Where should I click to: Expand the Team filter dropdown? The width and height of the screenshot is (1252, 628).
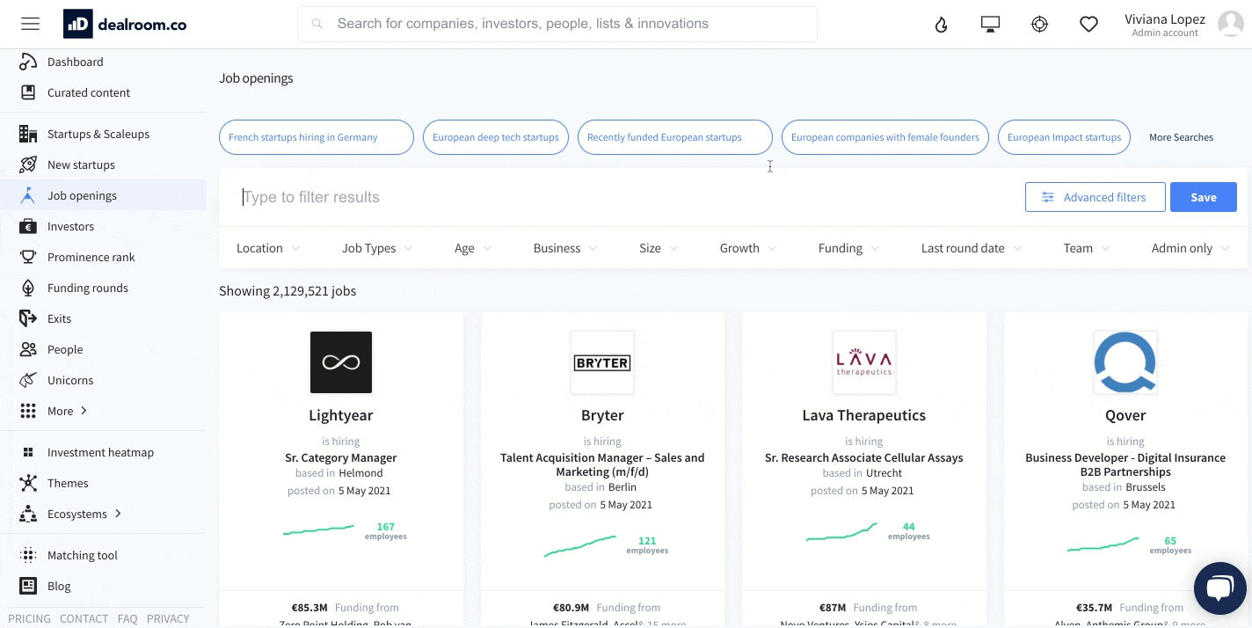pyautogui.click(x=1087, y=248)
